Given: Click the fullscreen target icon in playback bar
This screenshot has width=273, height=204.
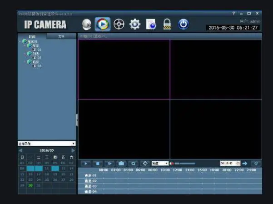Looking at the screenshot, I should click(x=145, y=164).
